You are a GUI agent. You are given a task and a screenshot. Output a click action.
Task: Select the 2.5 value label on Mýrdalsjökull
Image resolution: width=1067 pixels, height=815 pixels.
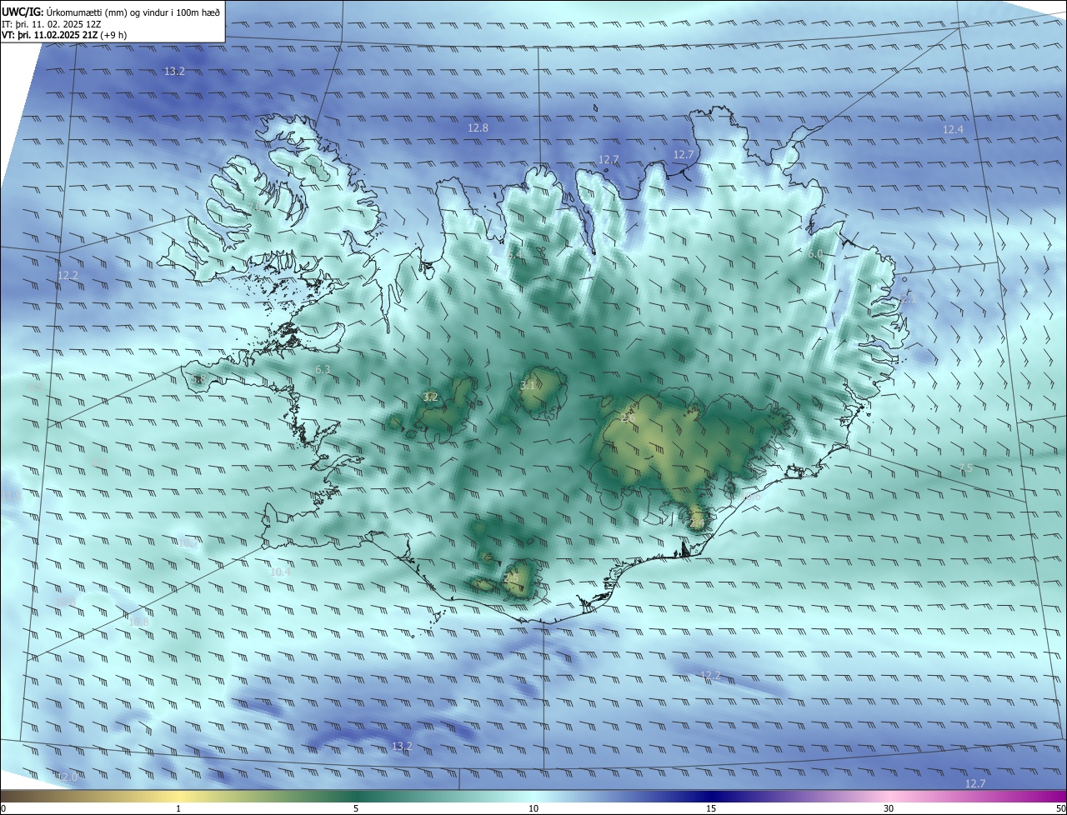point(511,577)
